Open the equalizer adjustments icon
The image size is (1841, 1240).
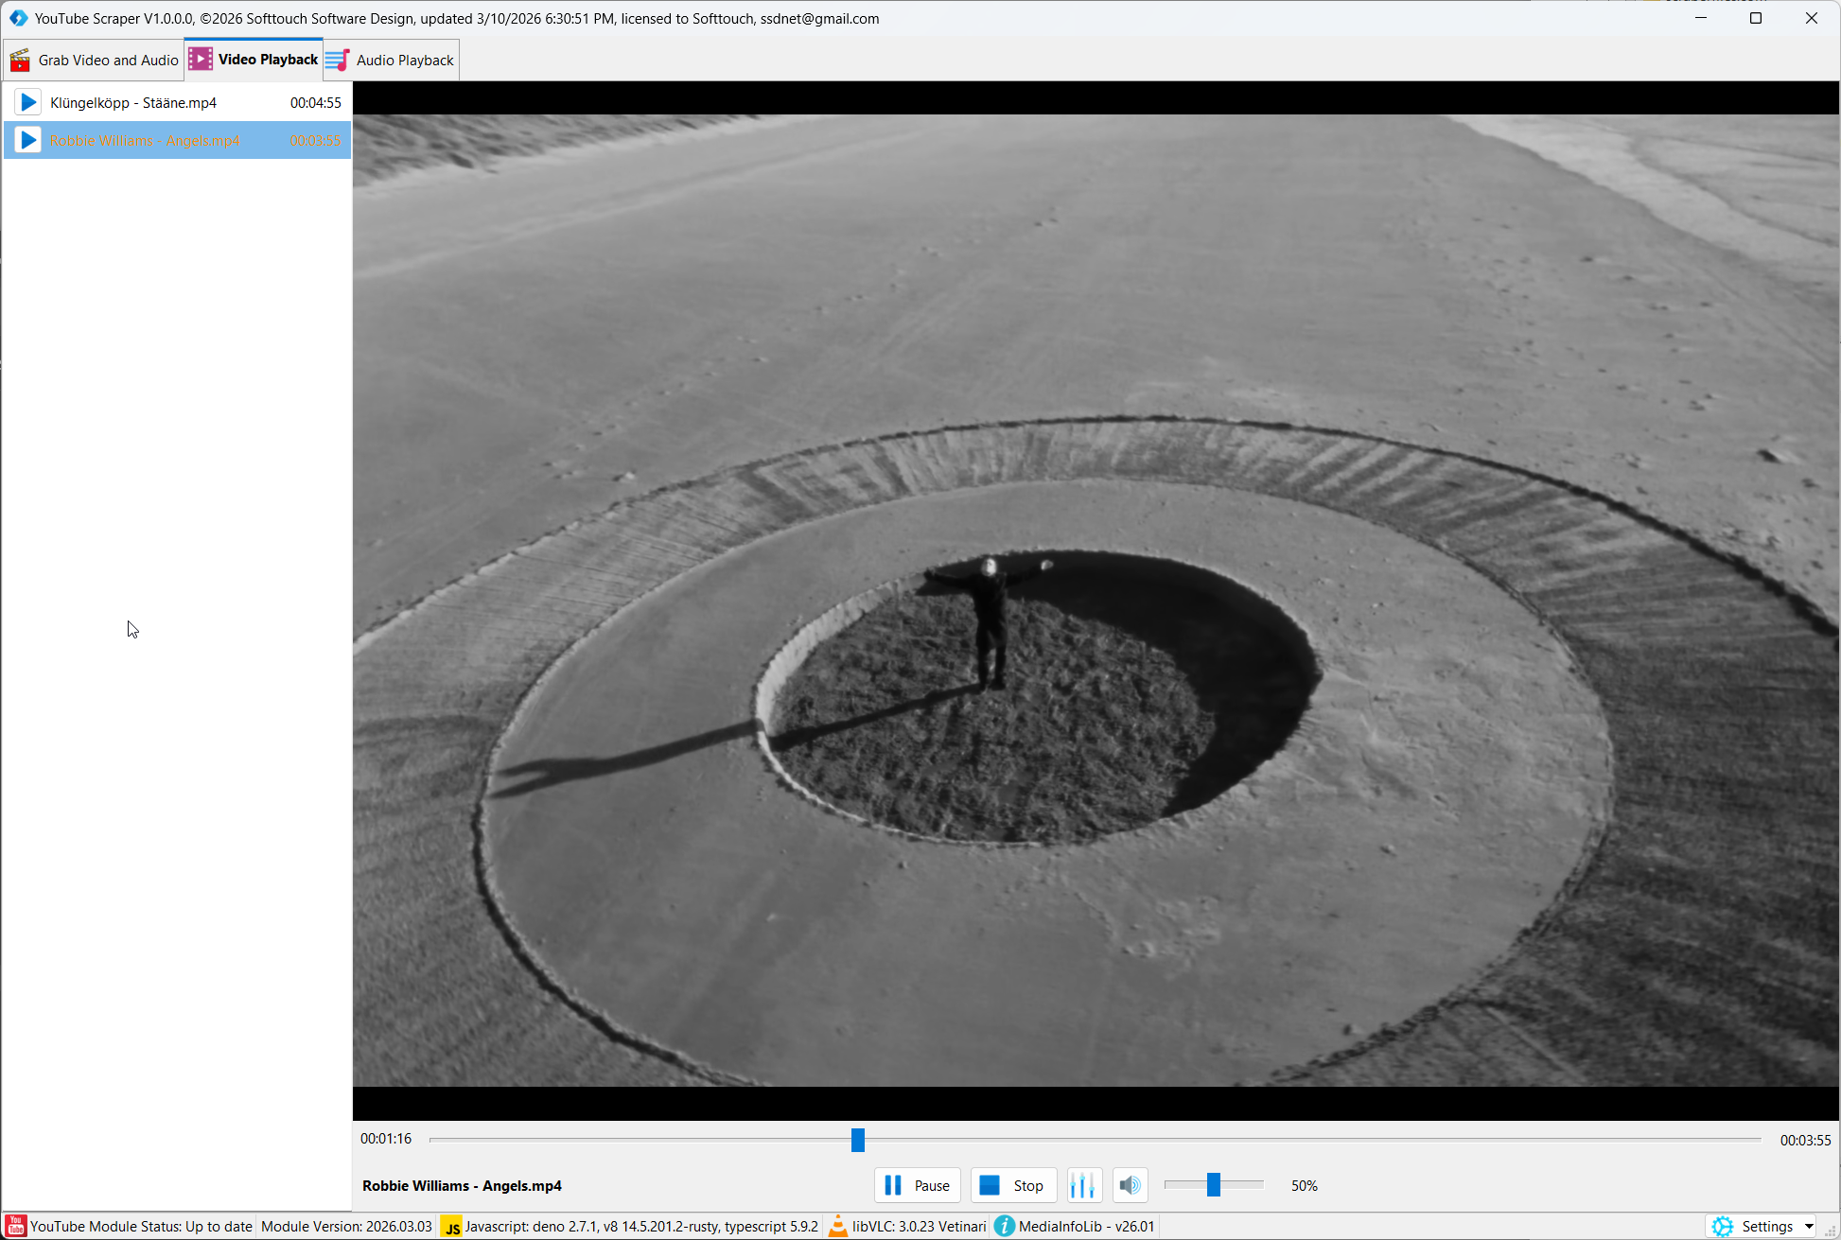[x=1082, y=1185]
